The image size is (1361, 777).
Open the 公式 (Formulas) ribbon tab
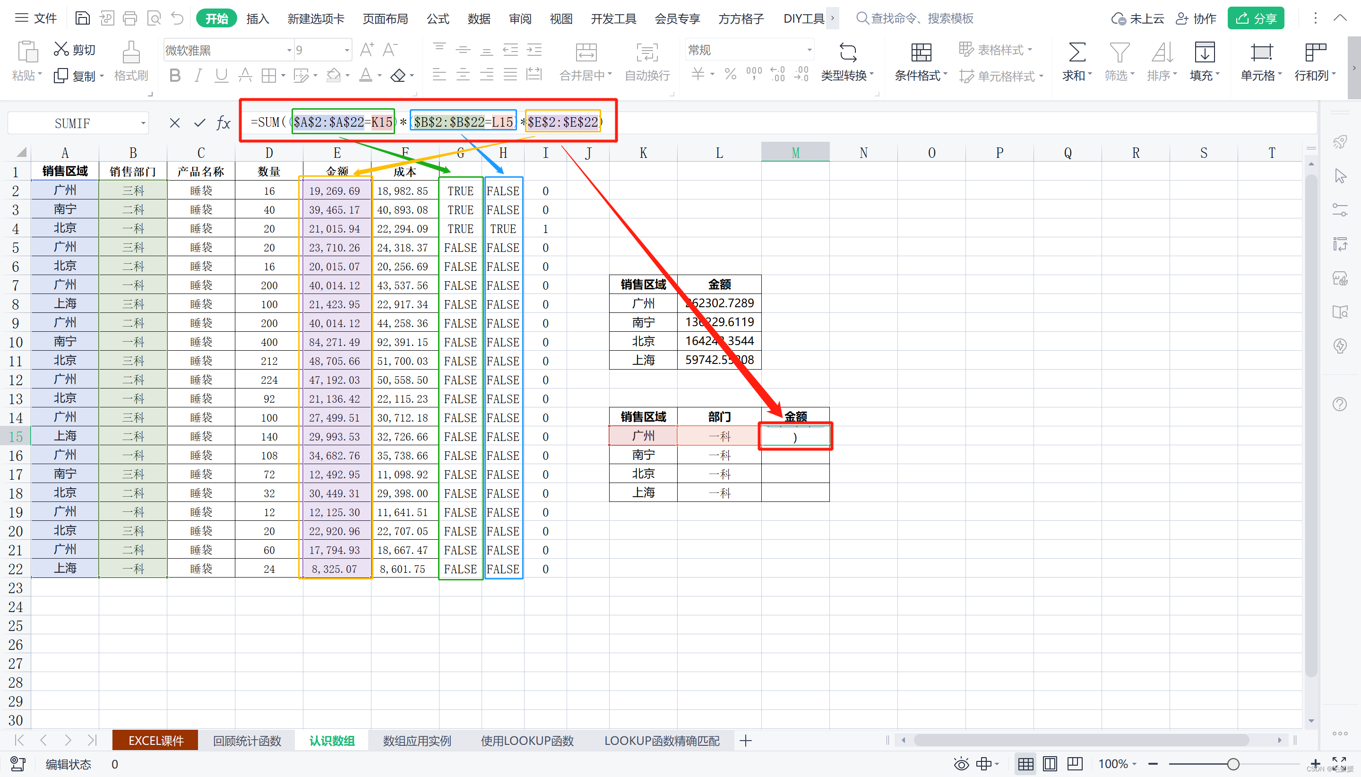tap(438, 19)
